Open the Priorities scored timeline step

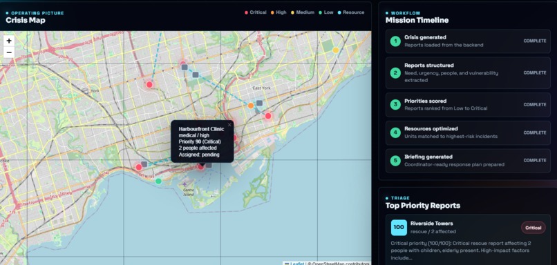point(468,105)
